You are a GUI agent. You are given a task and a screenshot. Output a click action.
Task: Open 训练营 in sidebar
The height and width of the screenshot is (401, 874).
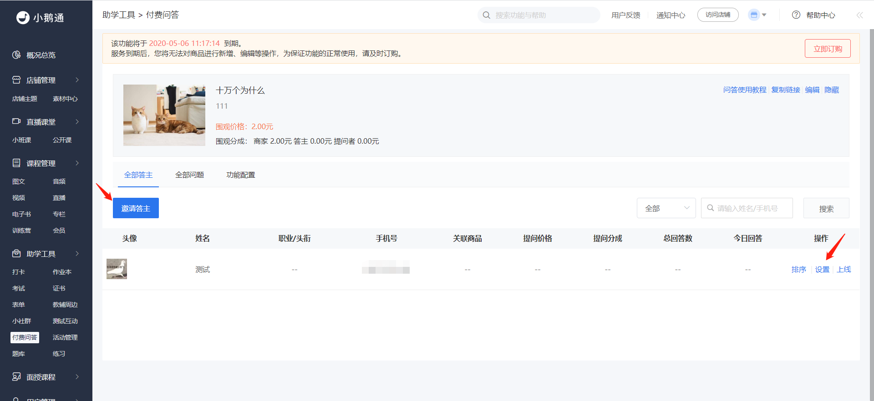[21, 231]
